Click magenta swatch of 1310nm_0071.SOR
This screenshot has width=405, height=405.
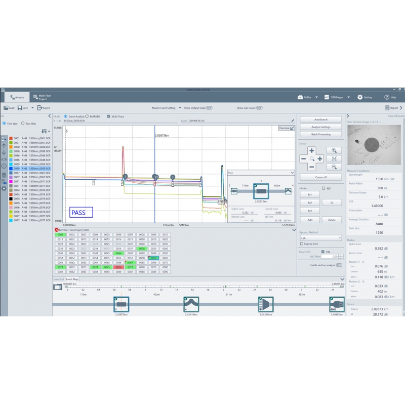pyautogui.click(x=11, y=181)
